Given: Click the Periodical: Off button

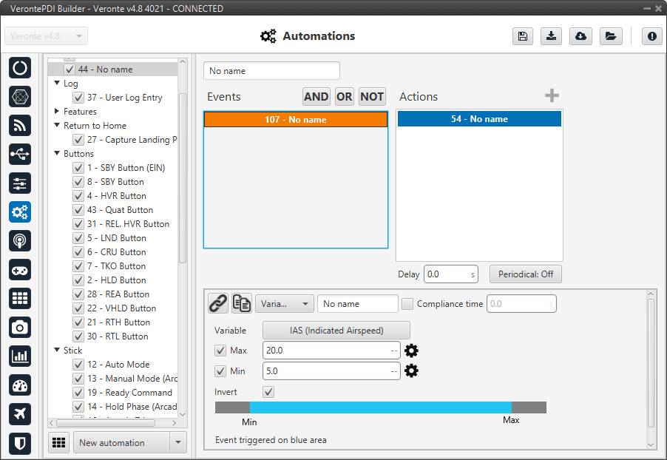Looking at the screenshot, I should click(525, 274).
